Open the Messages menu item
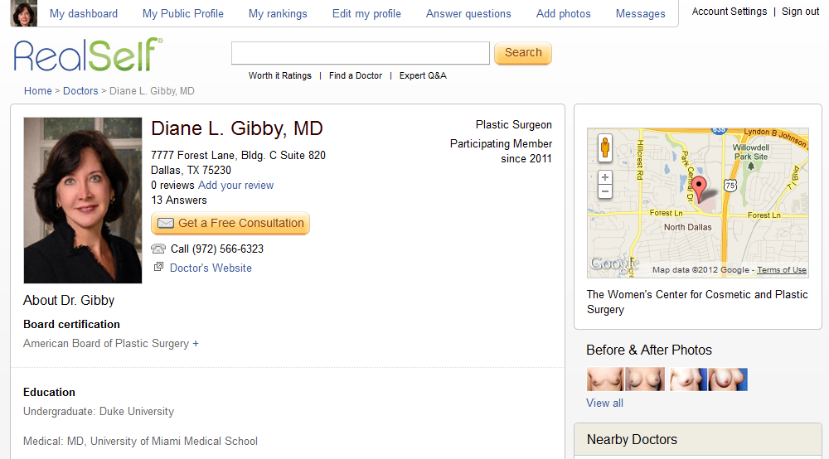Screen dimensions: 829x459 640,14
